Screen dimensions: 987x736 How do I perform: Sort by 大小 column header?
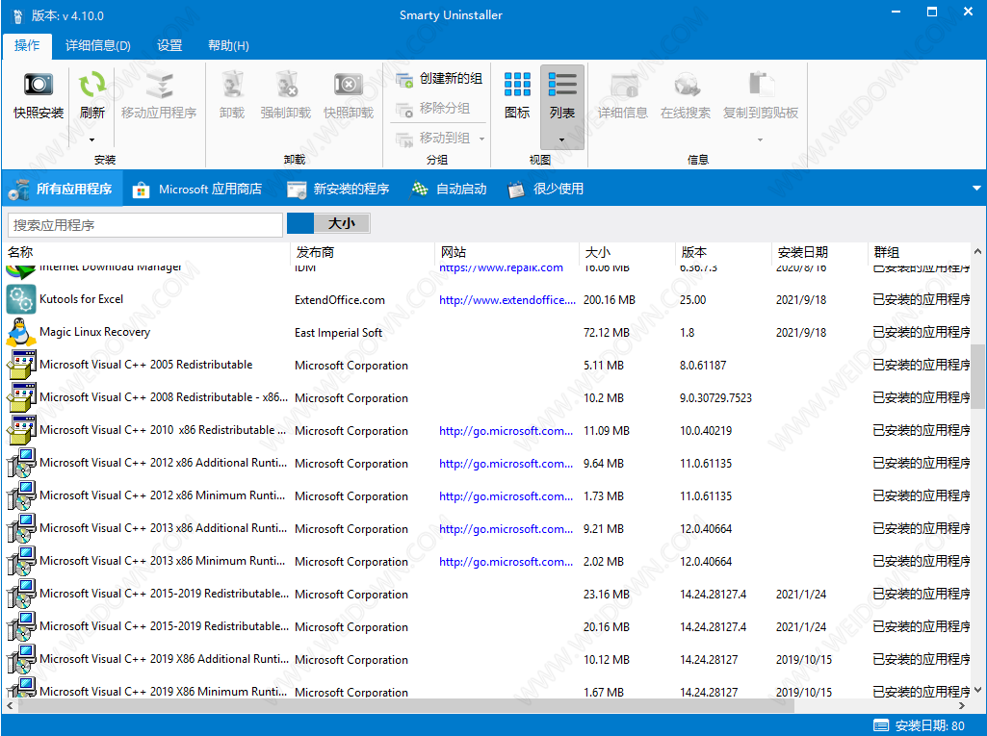pyautogui.click(x=597, y=252)
